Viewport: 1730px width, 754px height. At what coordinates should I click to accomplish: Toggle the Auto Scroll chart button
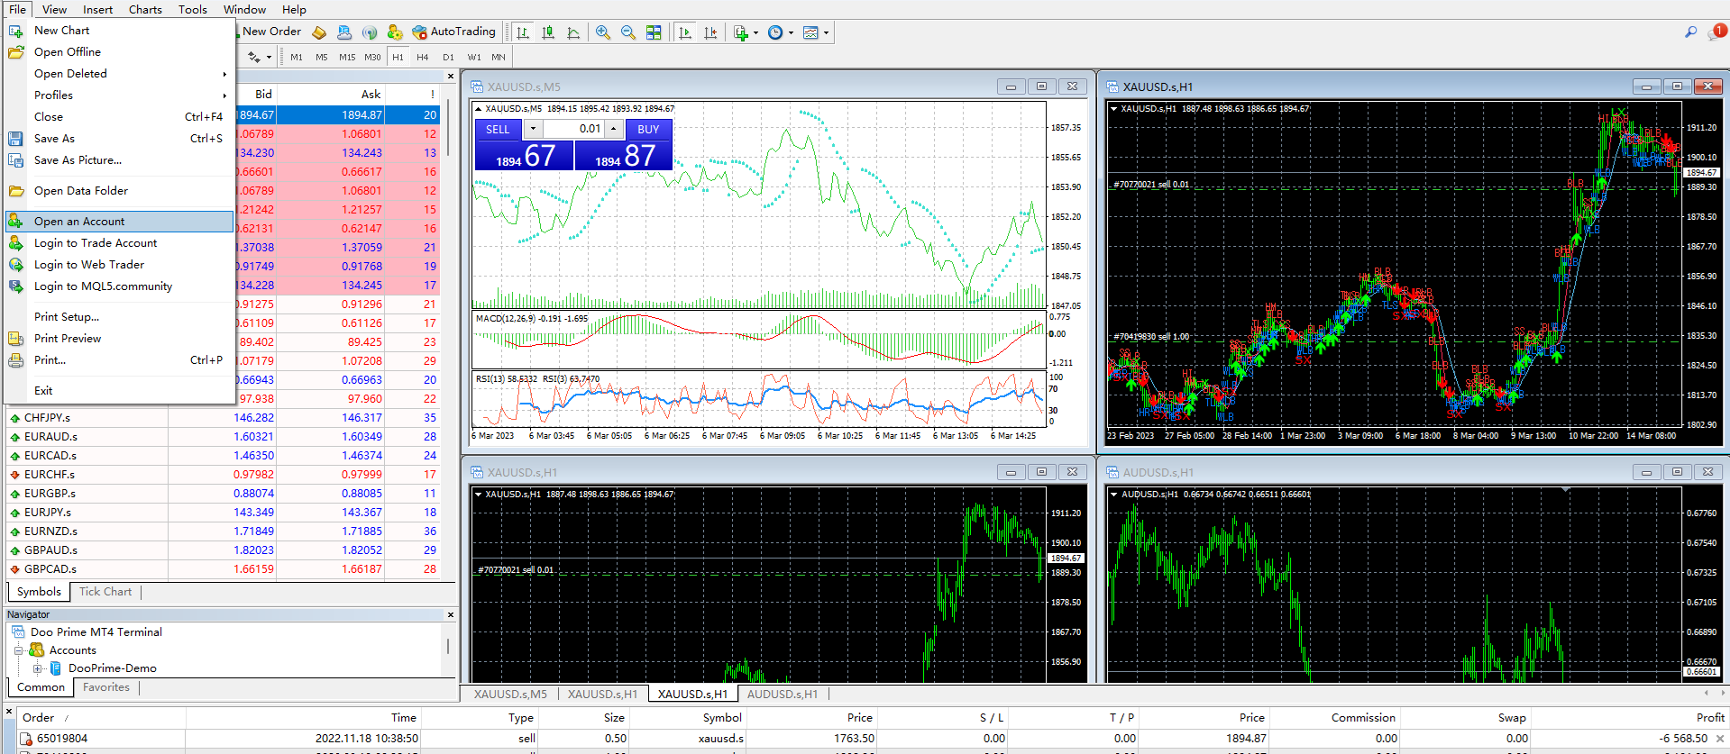click(x=685, y=32)
